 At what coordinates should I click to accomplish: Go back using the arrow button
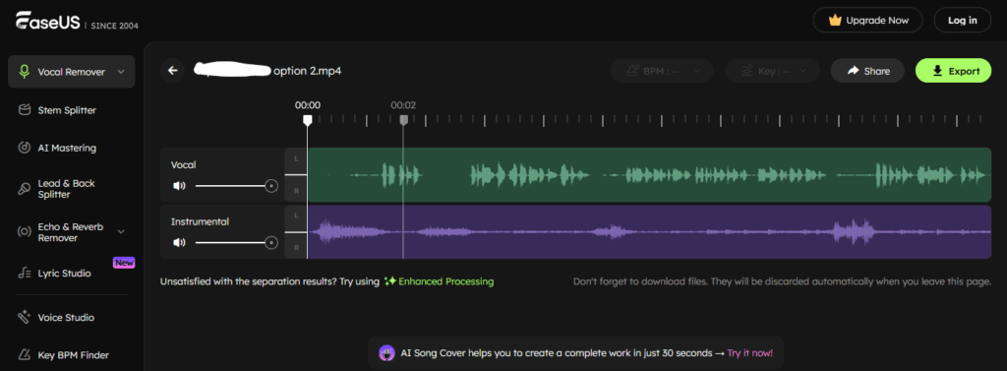173,71
